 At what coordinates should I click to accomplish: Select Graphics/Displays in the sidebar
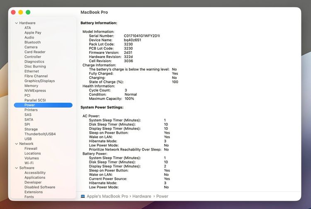39,81
